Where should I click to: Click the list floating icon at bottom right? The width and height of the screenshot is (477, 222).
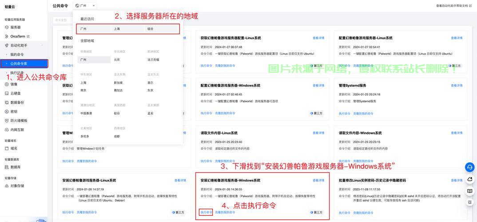pyautogui.click(x=470, y=202)
